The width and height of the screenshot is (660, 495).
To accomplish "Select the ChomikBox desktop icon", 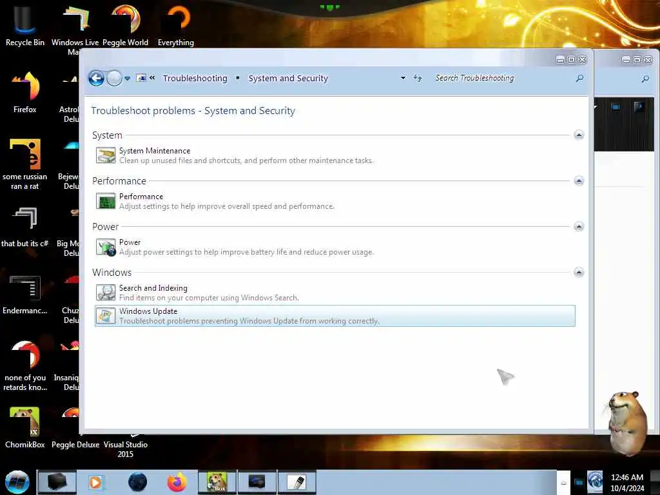I will [25, 428].
